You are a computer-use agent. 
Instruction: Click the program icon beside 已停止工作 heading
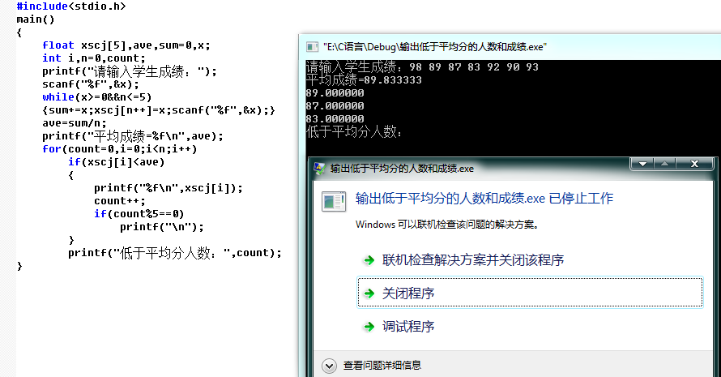tap(334, 201)
